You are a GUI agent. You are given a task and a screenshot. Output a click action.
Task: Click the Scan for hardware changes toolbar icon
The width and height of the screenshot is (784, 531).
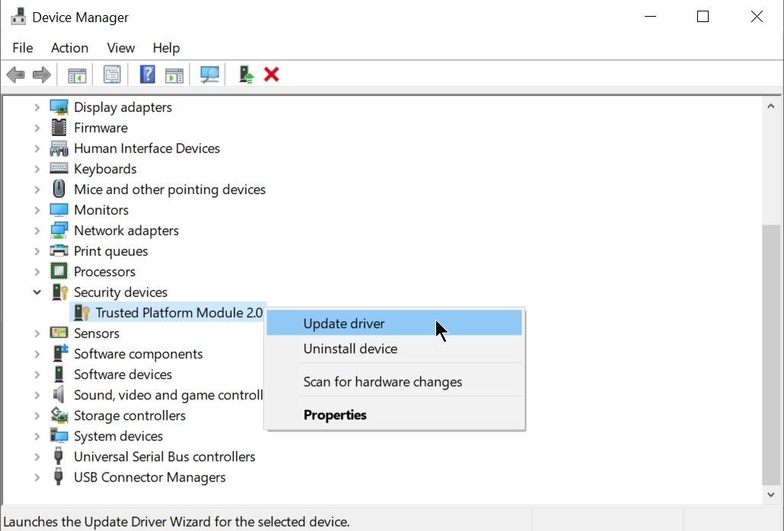point(209,74)
